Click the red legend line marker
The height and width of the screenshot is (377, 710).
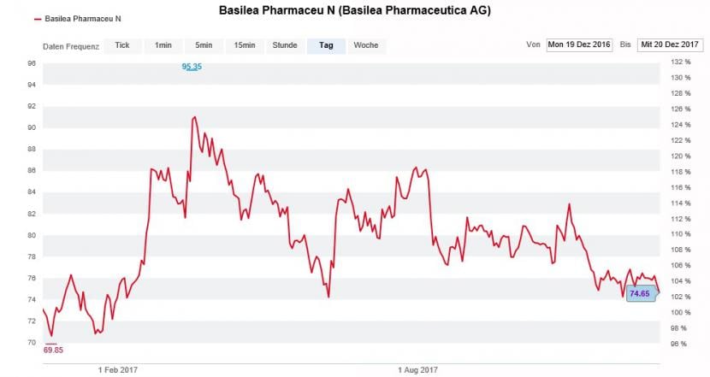pyautogui.click(x=37, y=18)
